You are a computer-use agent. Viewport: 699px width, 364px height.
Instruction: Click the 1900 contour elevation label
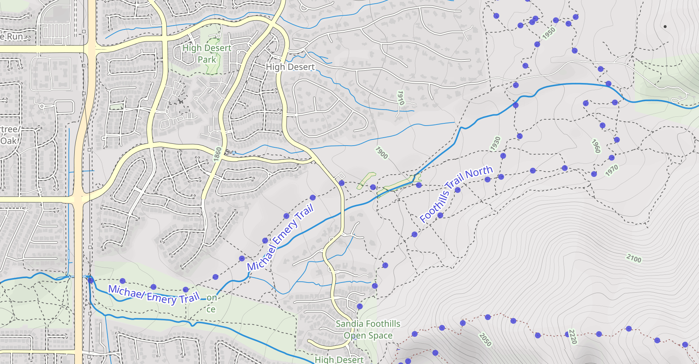coord(382,153)
